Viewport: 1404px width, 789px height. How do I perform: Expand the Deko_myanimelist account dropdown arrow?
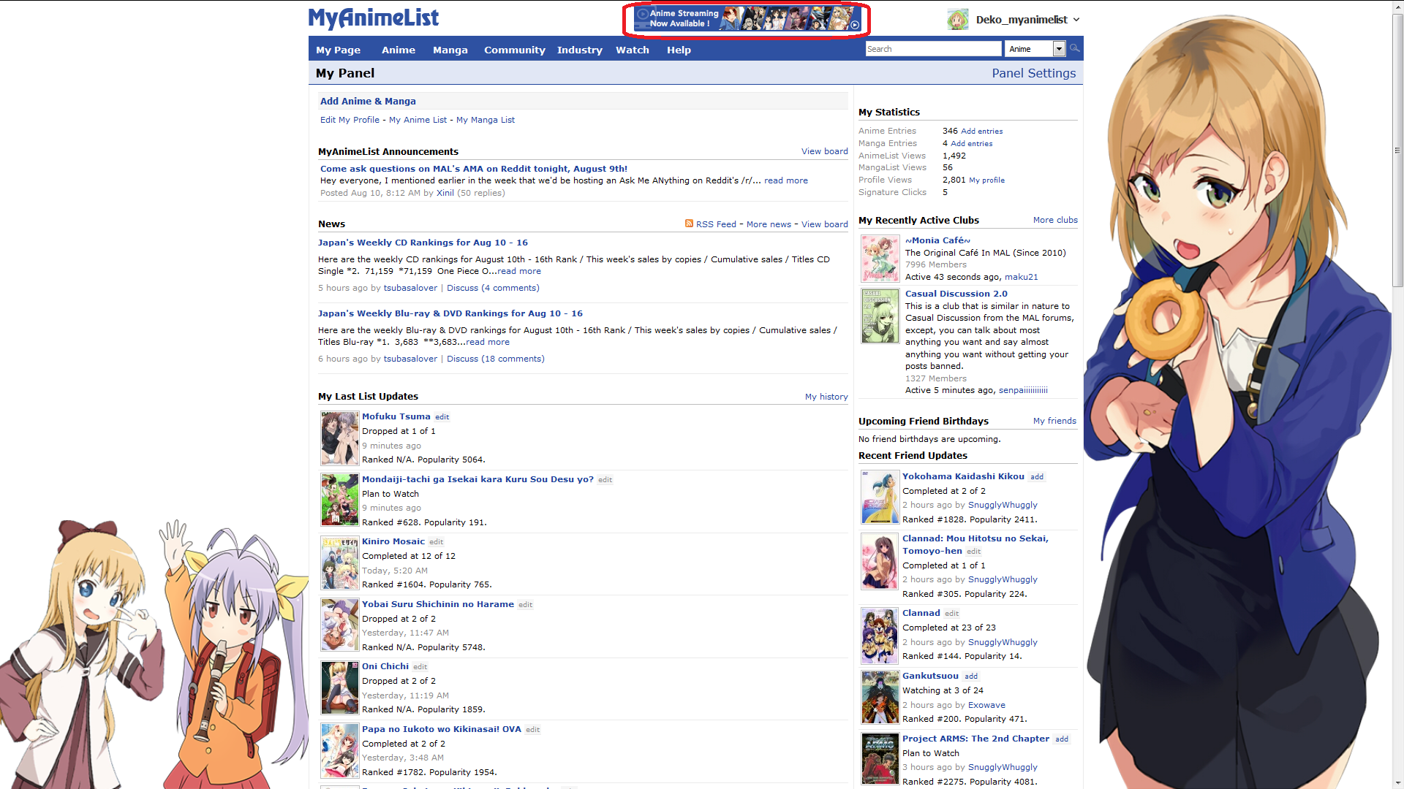(1076, 20)
